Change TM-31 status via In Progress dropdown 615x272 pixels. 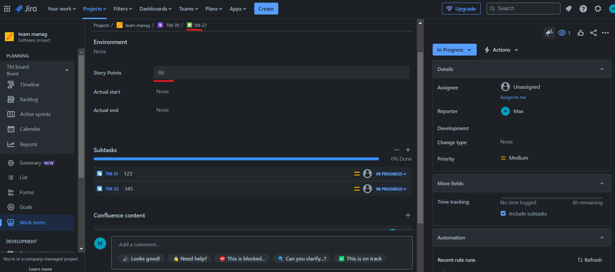click(391, 174)
